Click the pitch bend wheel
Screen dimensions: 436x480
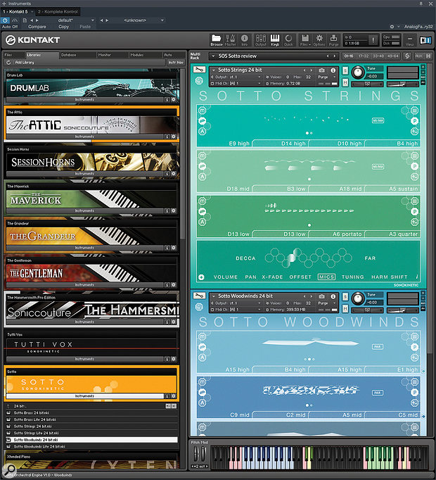click(x=196, y=454)
